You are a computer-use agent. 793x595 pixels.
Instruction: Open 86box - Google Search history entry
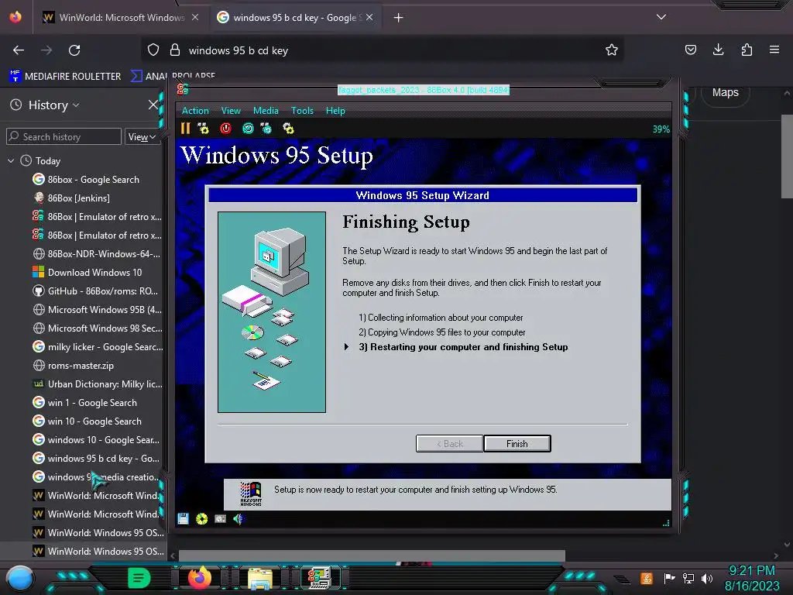[94, 180]
